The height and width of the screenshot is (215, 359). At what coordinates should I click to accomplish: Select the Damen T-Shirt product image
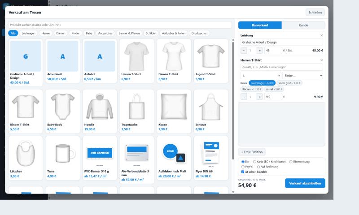click(x=174, y=56)
